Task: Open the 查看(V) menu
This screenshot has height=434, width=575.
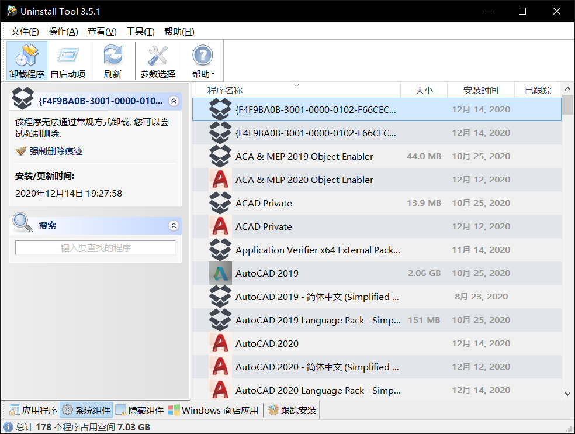Action: point(102,32)
